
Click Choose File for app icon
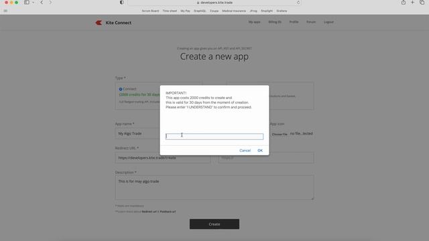pyautogui.click(x=280, y=134)
